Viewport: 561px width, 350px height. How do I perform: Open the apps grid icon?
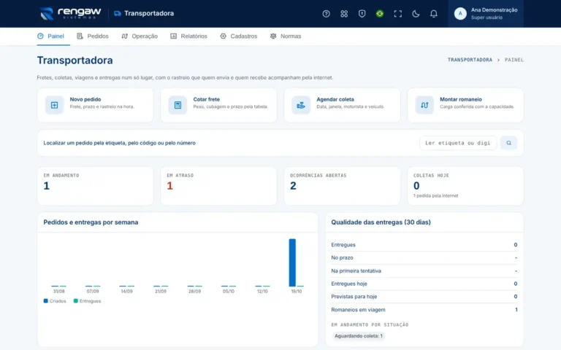coord(344,14)
